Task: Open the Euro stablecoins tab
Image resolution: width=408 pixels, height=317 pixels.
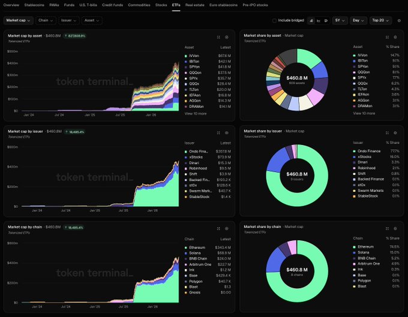Action: point(223,5)
